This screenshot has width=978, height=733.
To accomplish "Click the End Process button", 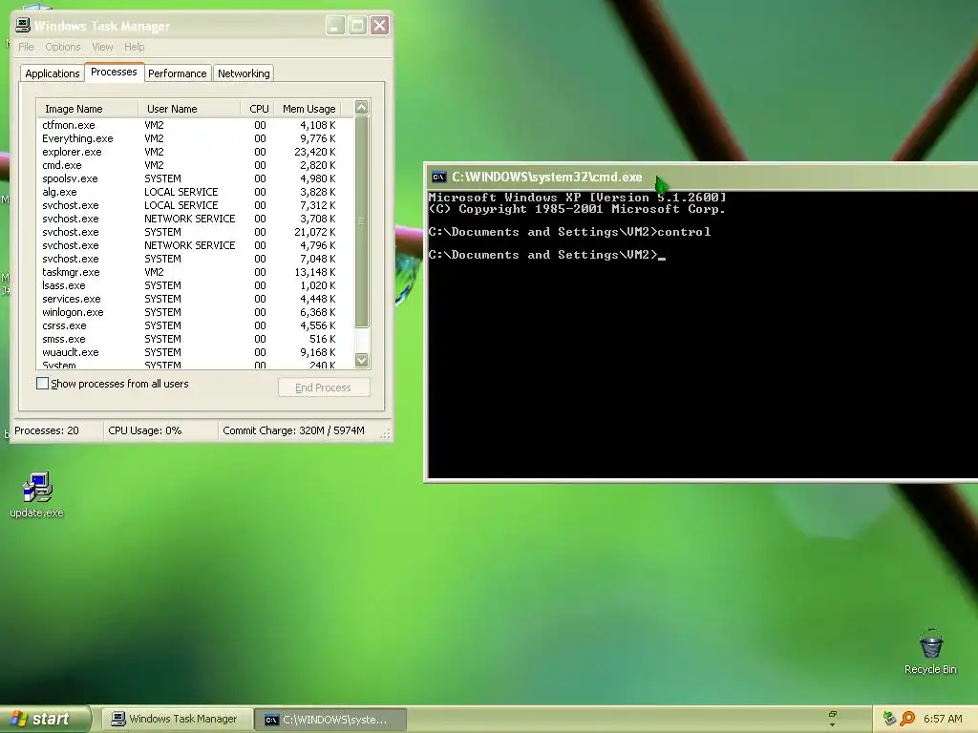I will (x=324, y=387).
